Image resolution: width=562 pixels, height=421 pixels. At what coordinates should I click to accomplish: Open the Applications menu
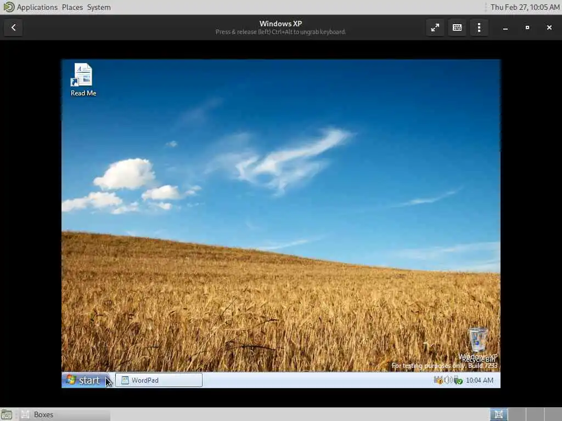pos(37,7)
